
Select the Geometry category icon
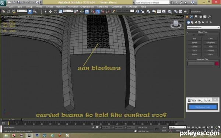tap(189, 22)
